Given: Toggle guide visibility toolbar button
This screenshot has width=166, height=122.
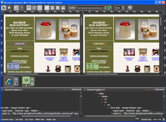Looking at the screenshot, I should 34,8.
